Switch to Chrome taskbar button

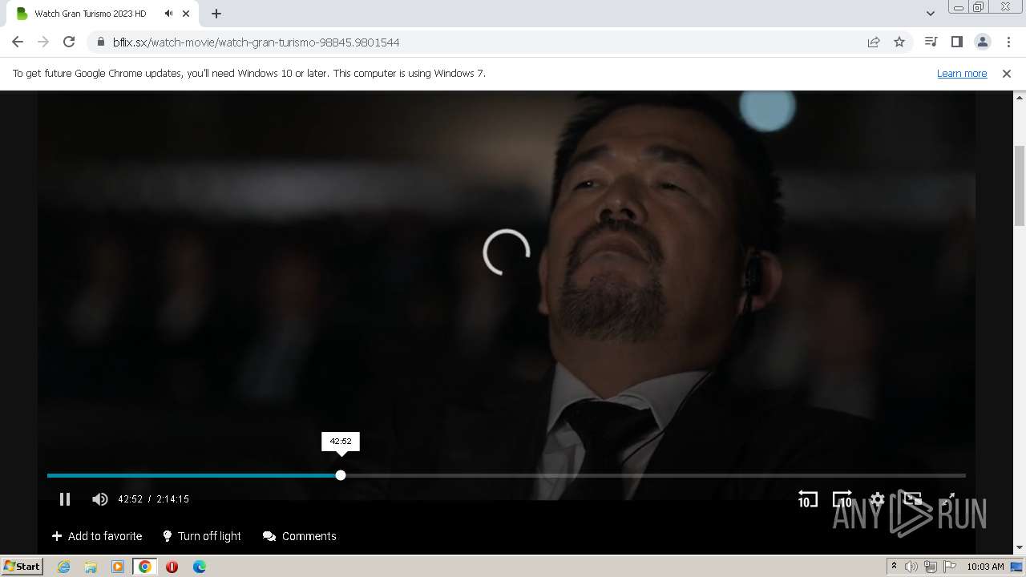(x=145, y=567)
